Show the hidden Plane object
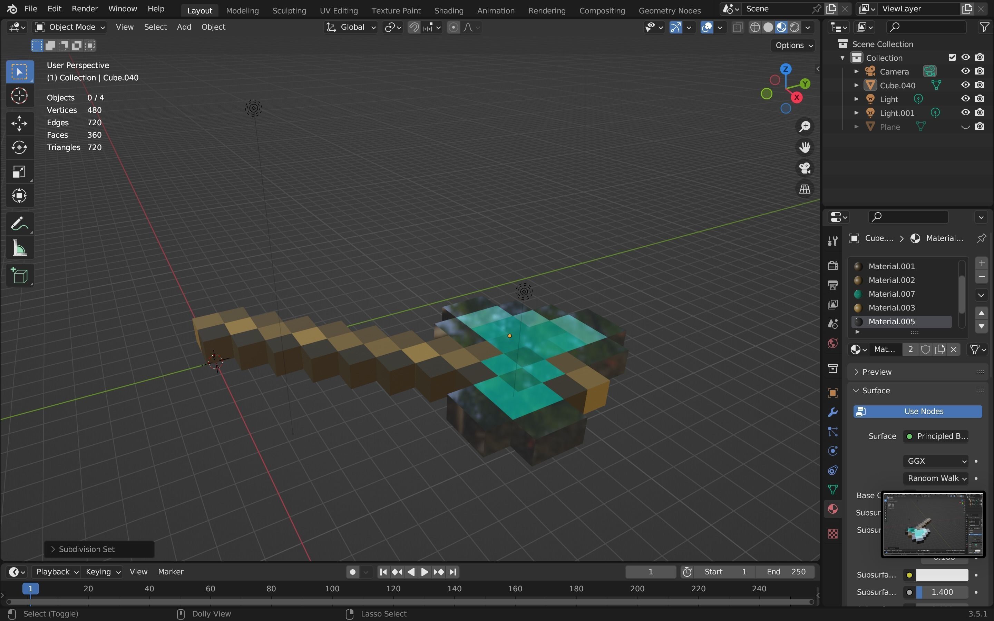 point(965,127)
